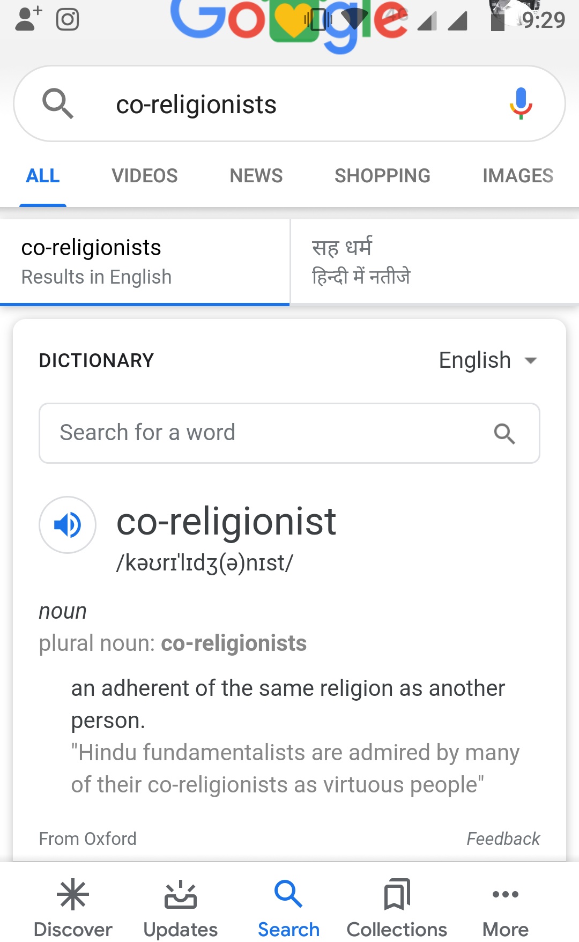Expand the English language dropdown
The height and width of the screenshot is (942, 579).
pyautogui.click(x=487, y=360)
